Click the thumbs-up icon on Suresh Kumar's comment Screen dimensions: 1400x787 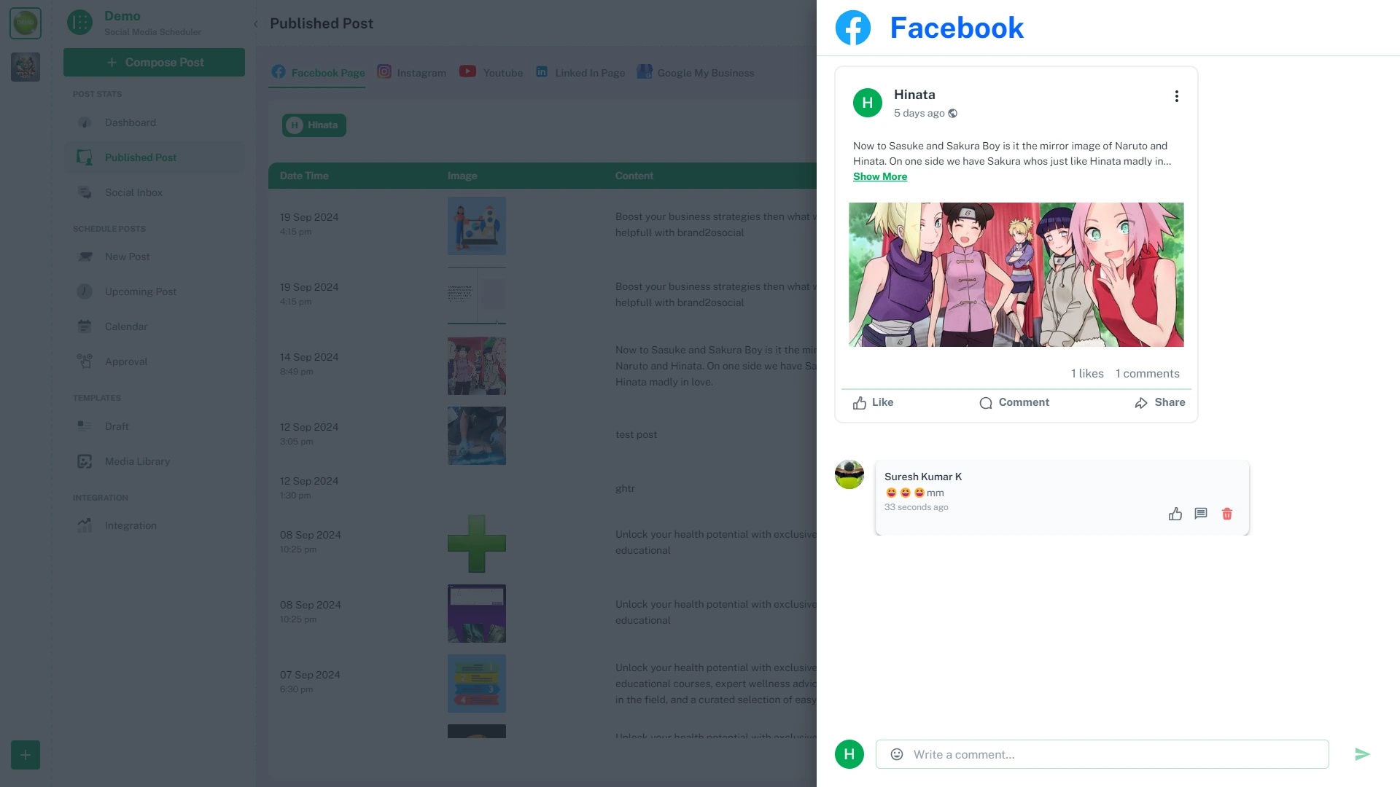[1175, 514]
